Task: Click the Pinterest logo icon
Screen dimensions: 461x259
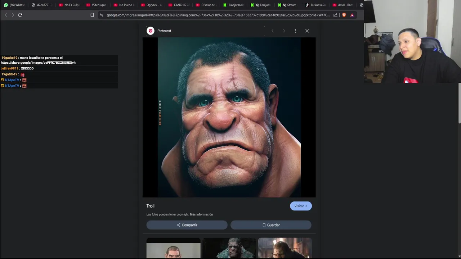Action: click(x=151, y=31)
